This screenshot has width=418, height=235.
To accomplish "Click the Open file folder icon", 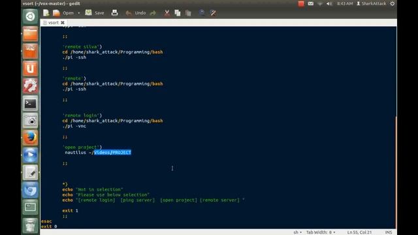I will tap(56, 13).
